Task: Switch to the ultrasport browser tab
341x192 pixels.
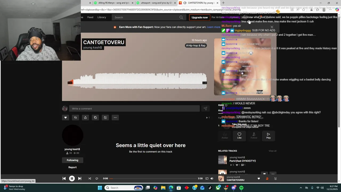Action: [x=156, y=3]
